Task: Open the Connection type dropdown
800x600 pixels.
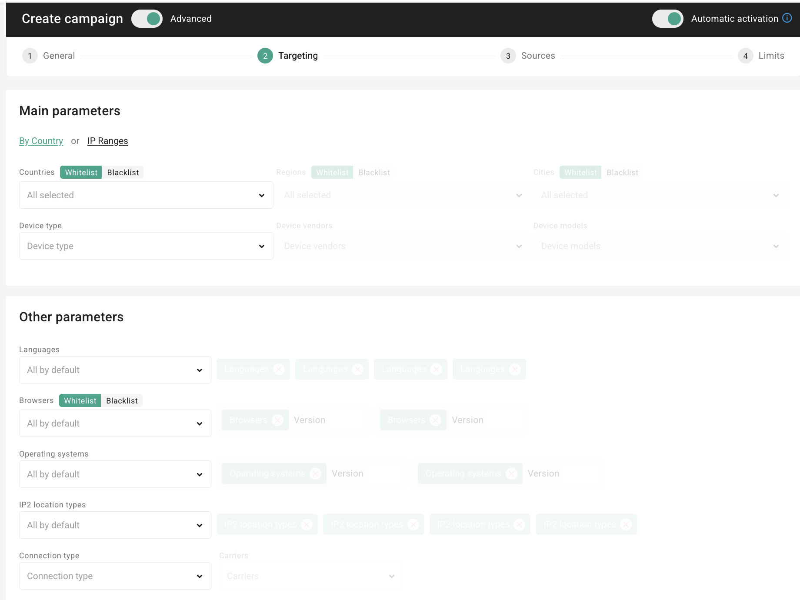Action: [114, 576]
